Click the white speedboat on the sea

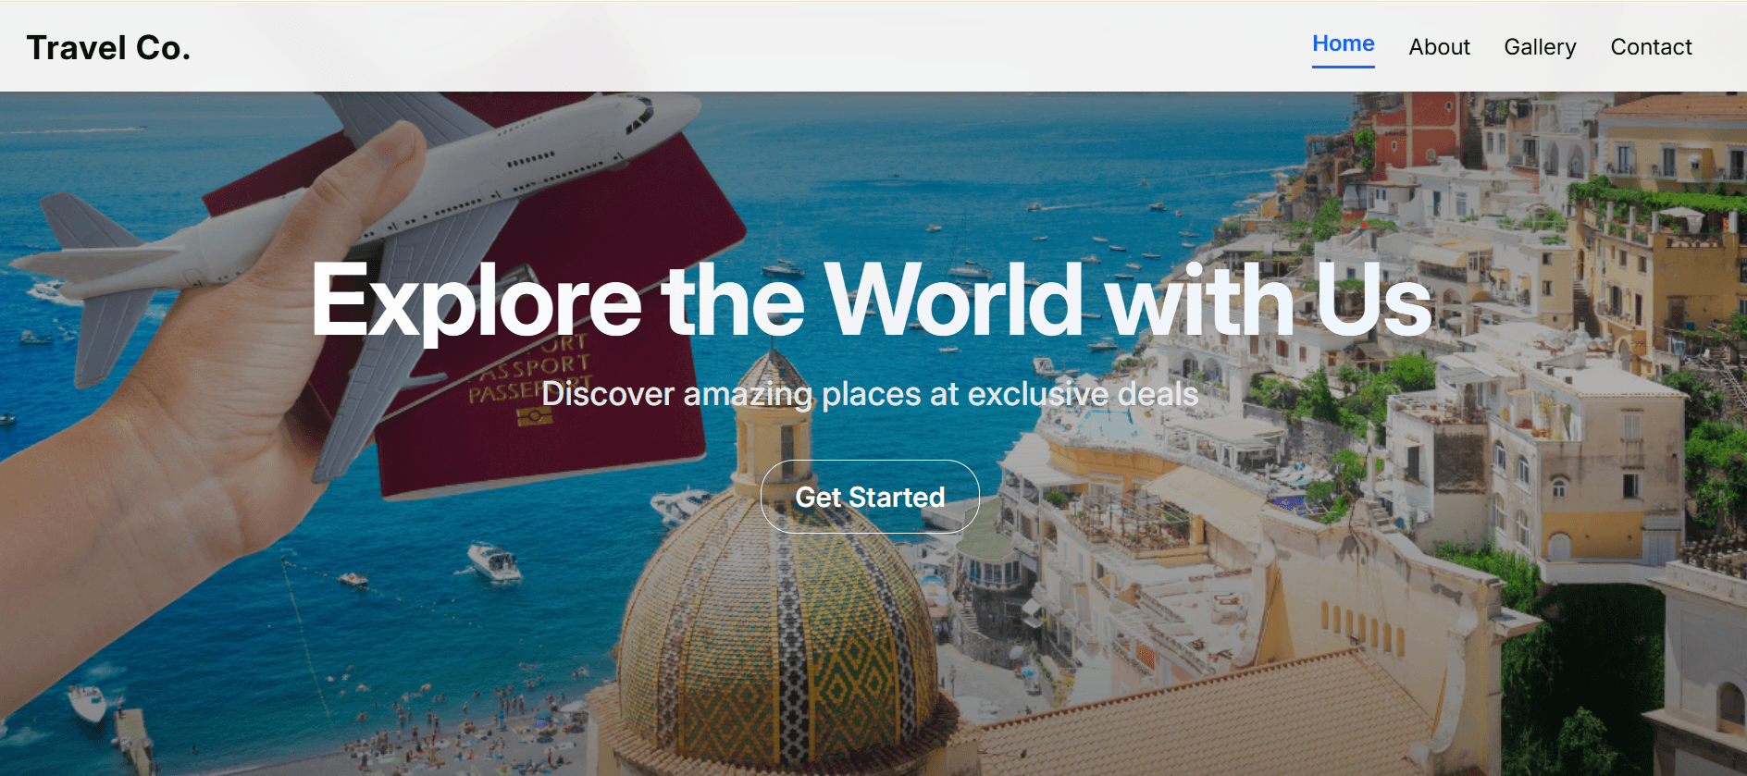pos(494,560)
